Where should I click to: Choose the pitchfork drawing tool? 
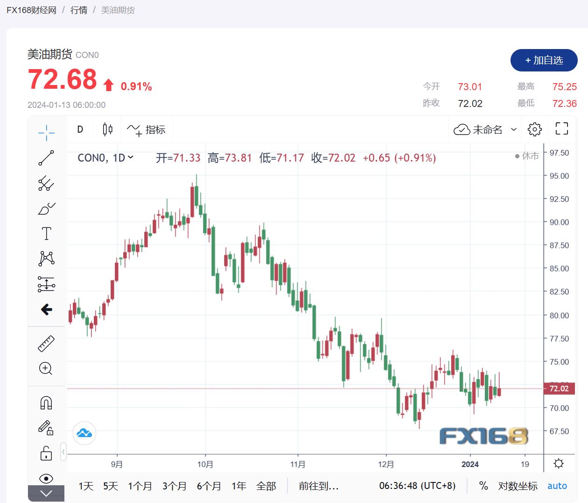click(x=46, y=183)
